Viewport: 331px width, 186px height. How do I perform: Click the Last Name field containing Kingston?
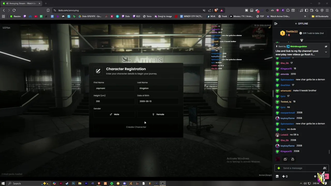[x=158, y=88]
